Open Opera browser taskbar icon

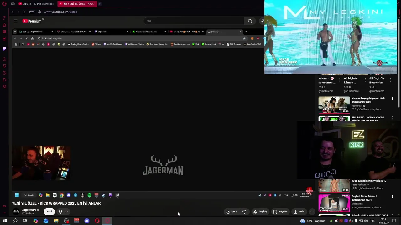click(97, 221)
